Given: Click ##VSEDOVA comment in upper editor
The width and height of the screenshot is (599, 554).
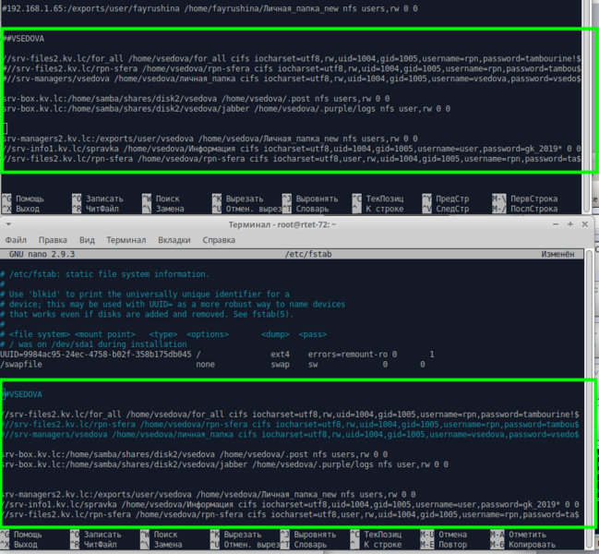Looking at the screenshot, I should pyautogui.click(x=24, y=39).
